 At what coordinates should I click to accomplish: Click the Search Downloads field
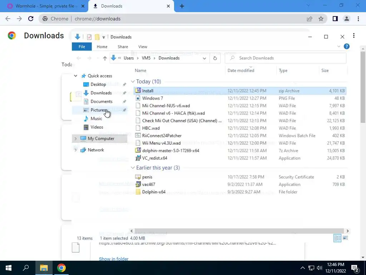285,58
